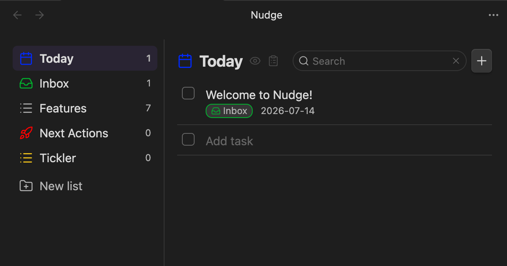Click the magnifier icon in search box
The image size is (507, 266).
303,61
